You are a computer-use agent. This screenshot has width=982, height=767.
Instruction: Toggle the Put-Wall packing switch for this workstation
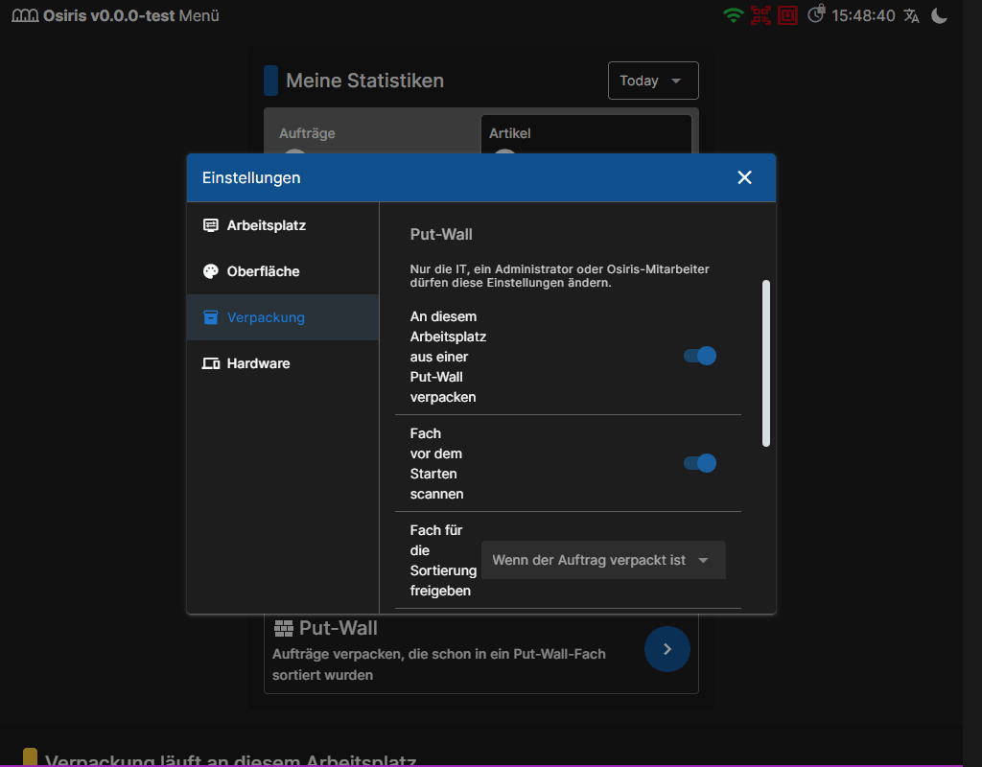point(699,356)
